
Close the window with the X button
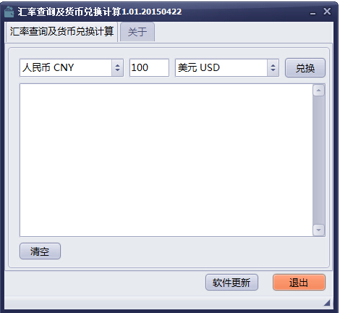click(x=327, y=12)
